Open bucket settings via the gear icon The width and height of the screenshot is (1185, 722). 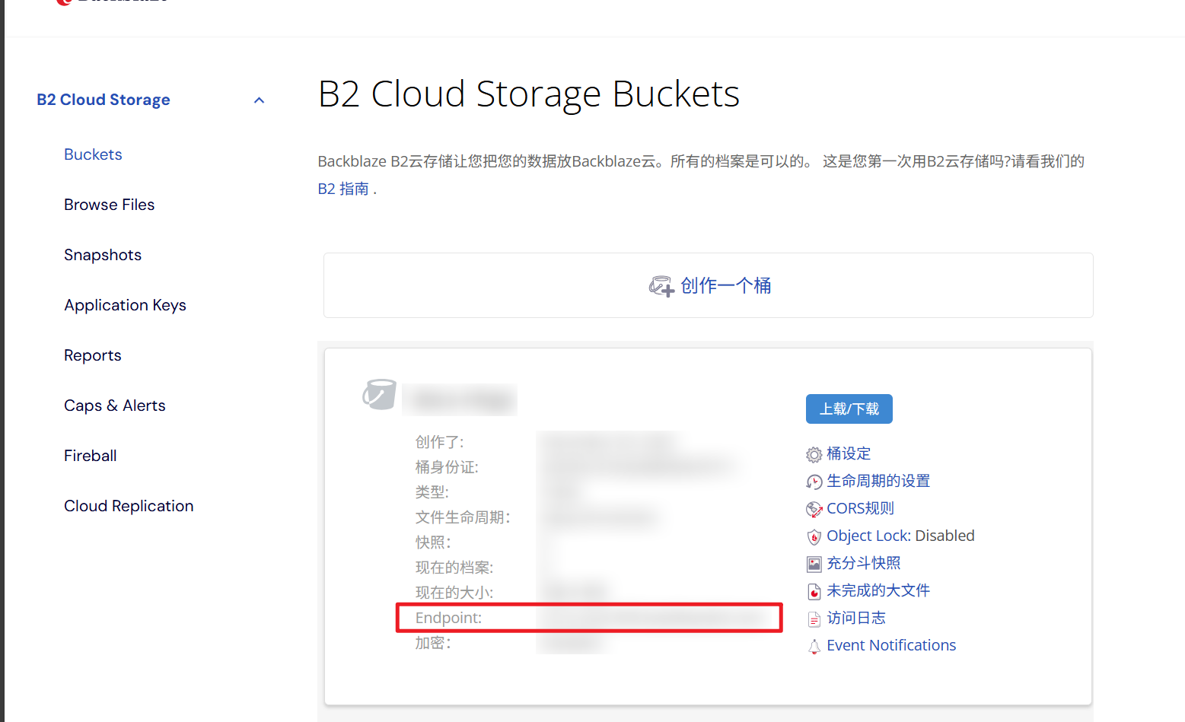coord(814,453)
